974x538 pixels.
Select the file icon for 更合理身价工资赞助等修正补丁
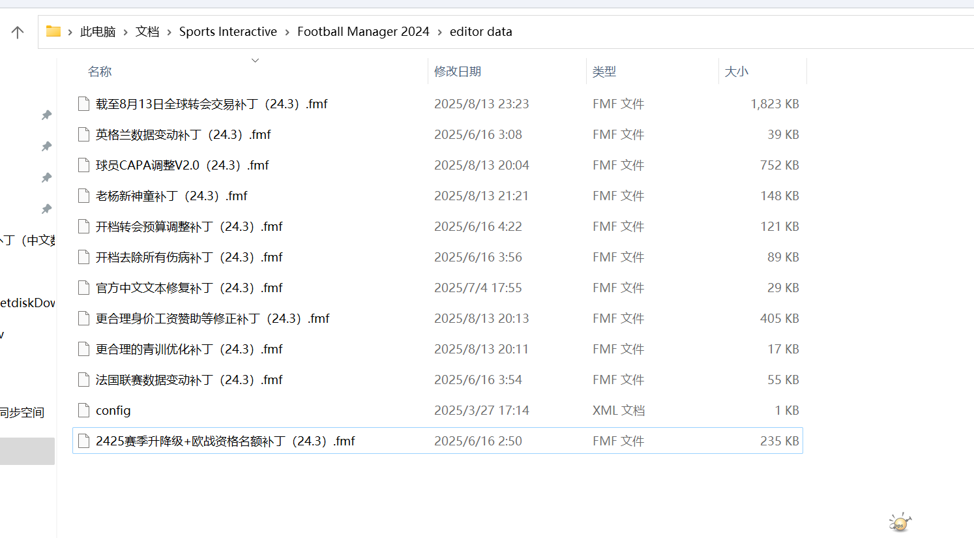pos(83,318)
